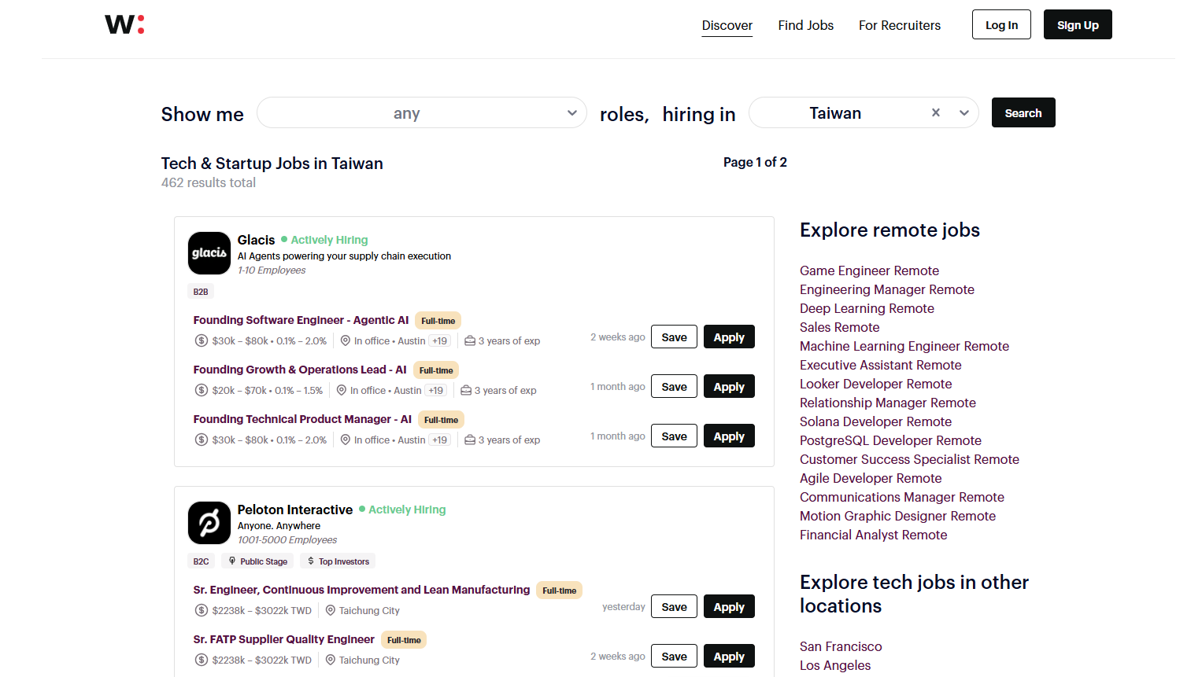Select the B2C tag under Peloton Interactive
Image resolution: width=1202 pixels, height=677 pixels.
(x=201, y=561)
